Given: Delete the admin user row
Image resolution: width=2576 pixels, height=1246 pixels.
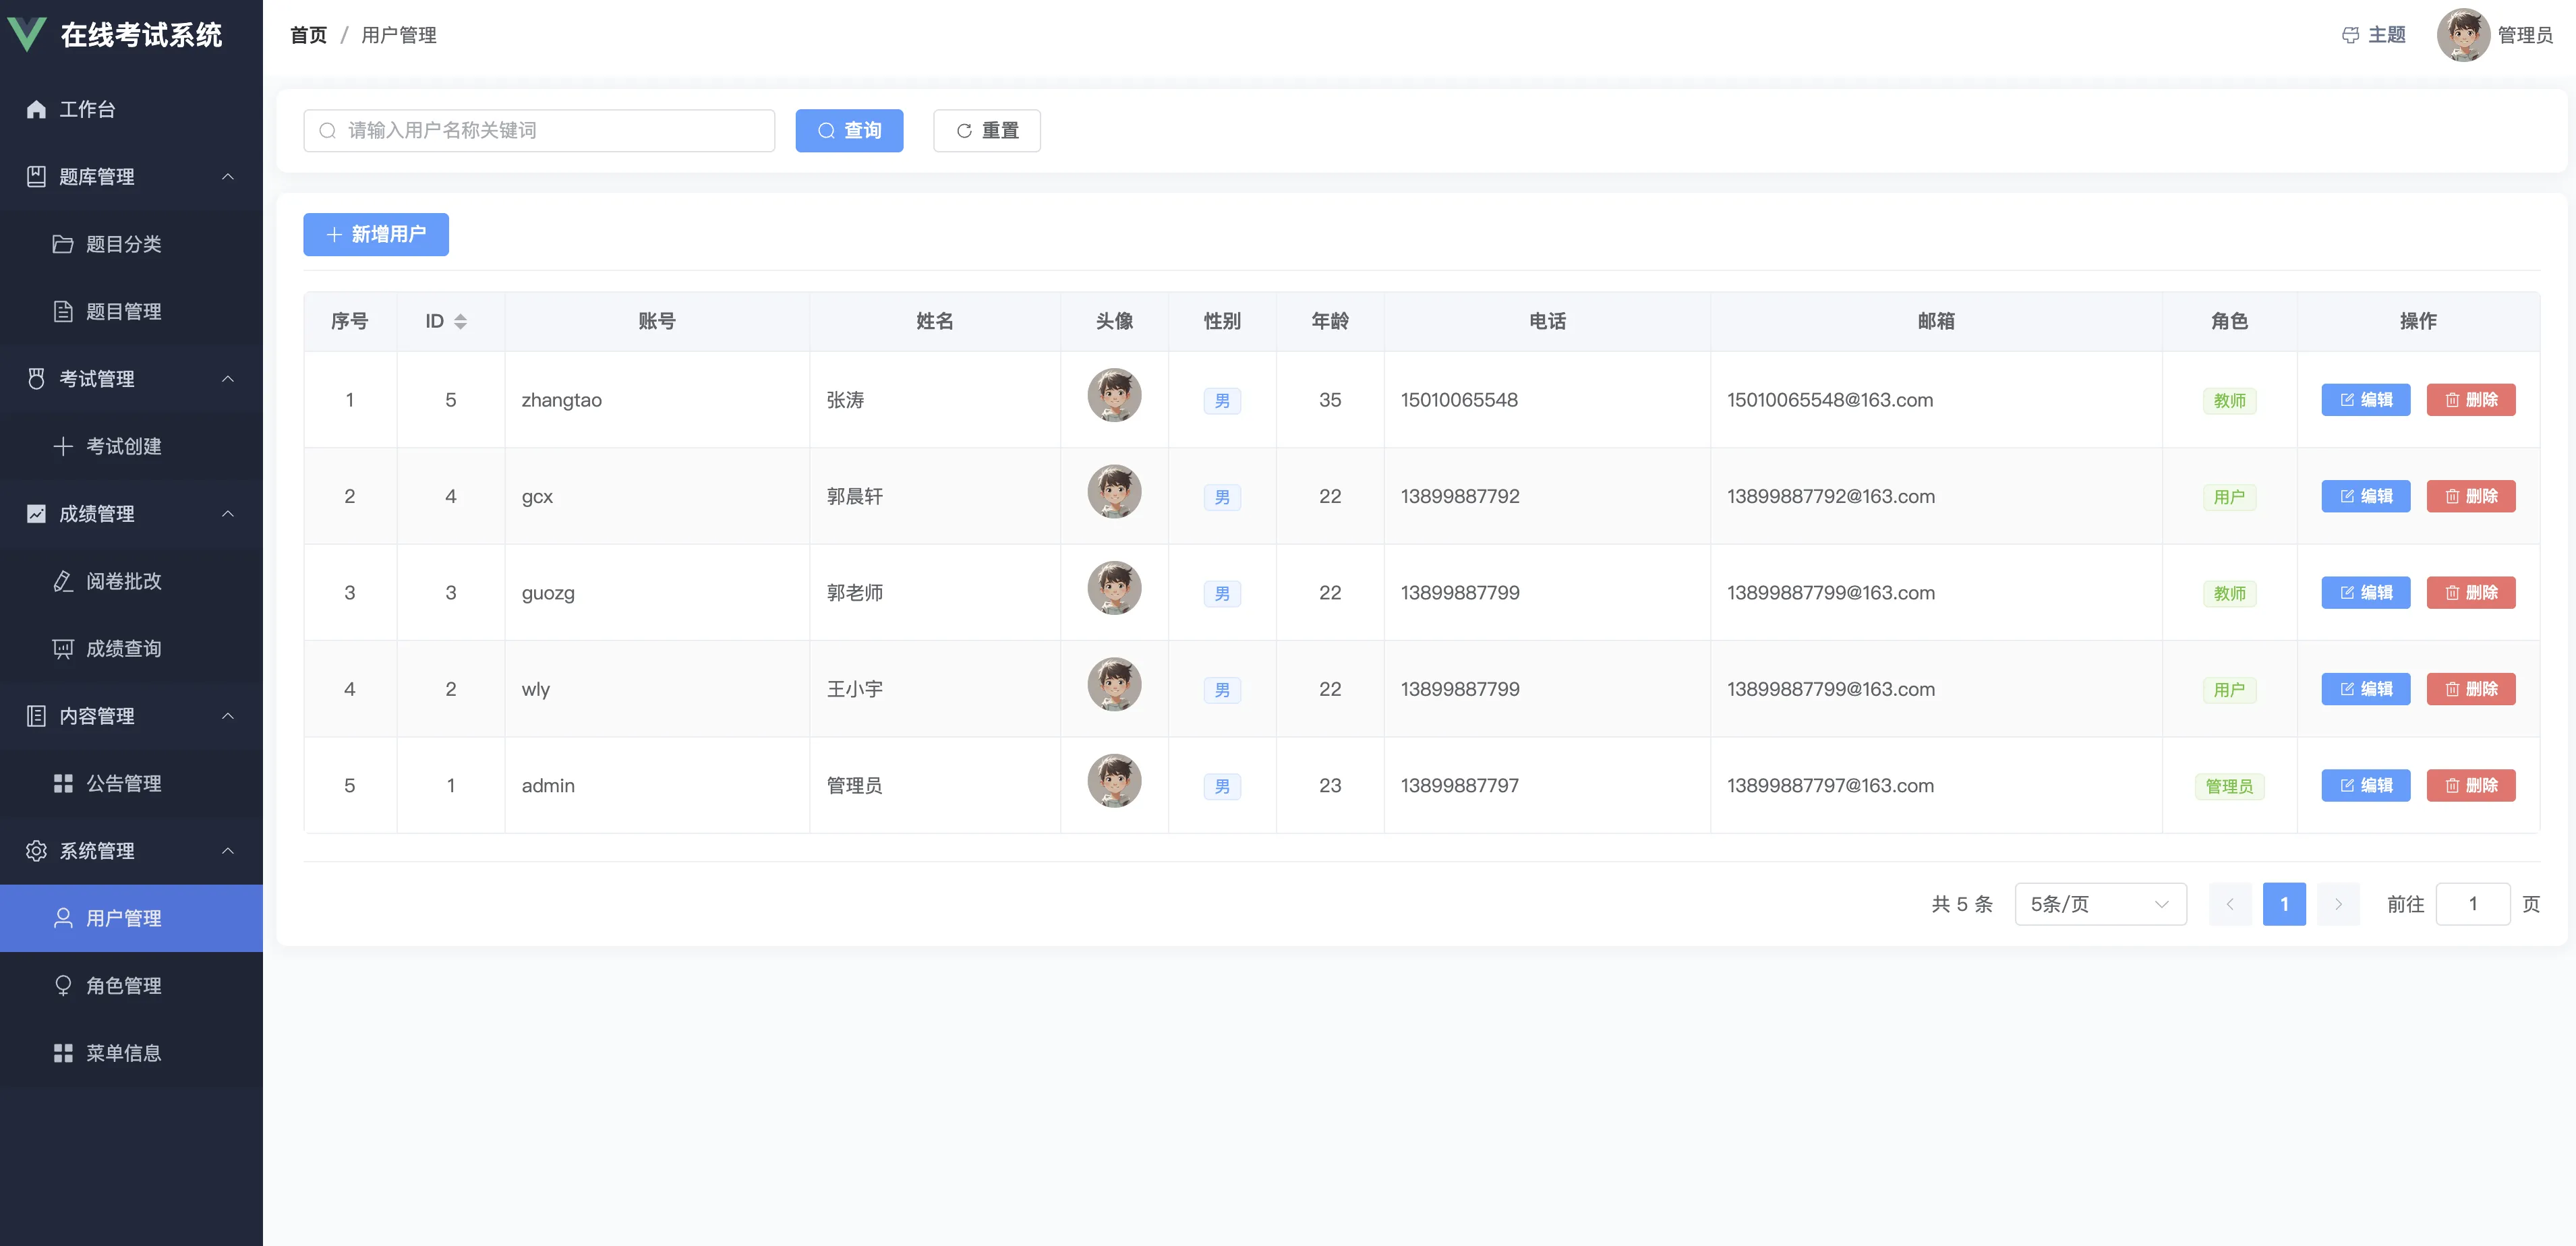Looking at the screenshot, I should (2470, 785).
